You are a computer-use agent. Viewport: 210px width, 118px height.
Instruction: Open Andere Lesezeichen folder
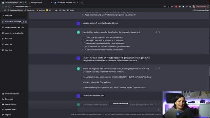click(201, 10)
